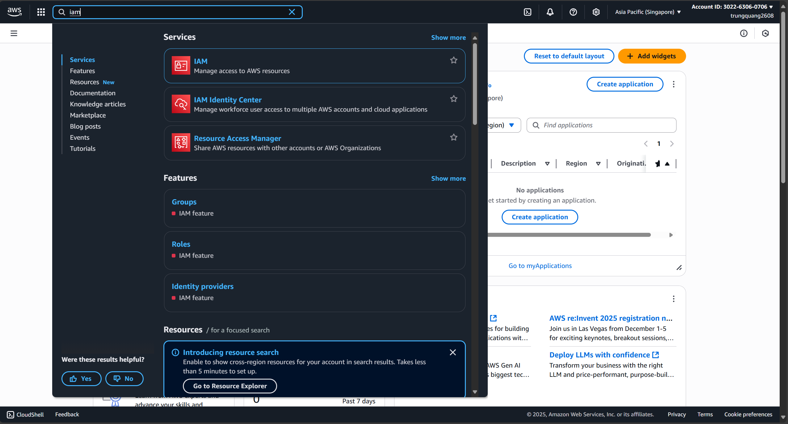Open the Identity providers IAM feature

click(x=202, y=286)
